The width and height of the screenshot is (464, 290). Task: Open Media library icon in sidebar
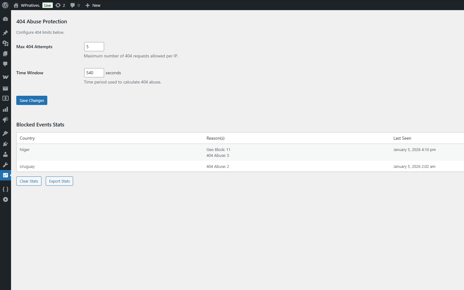coord(6,43)
